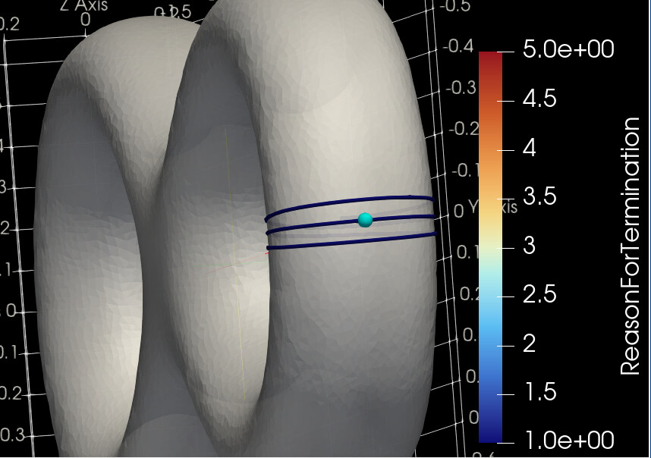Click the 5.0e+00 legend maximum label
Viewport: 651px width, 458px height.
(x=568, y=49)
